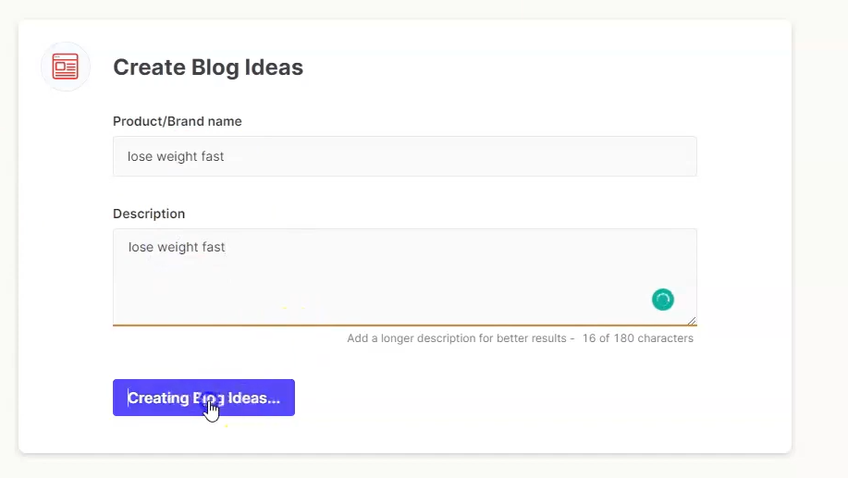Viewport: 848px width, 478px height.
Task: Click the word 'Ideas...' on the purple button
Action: (x=253, y=398)
